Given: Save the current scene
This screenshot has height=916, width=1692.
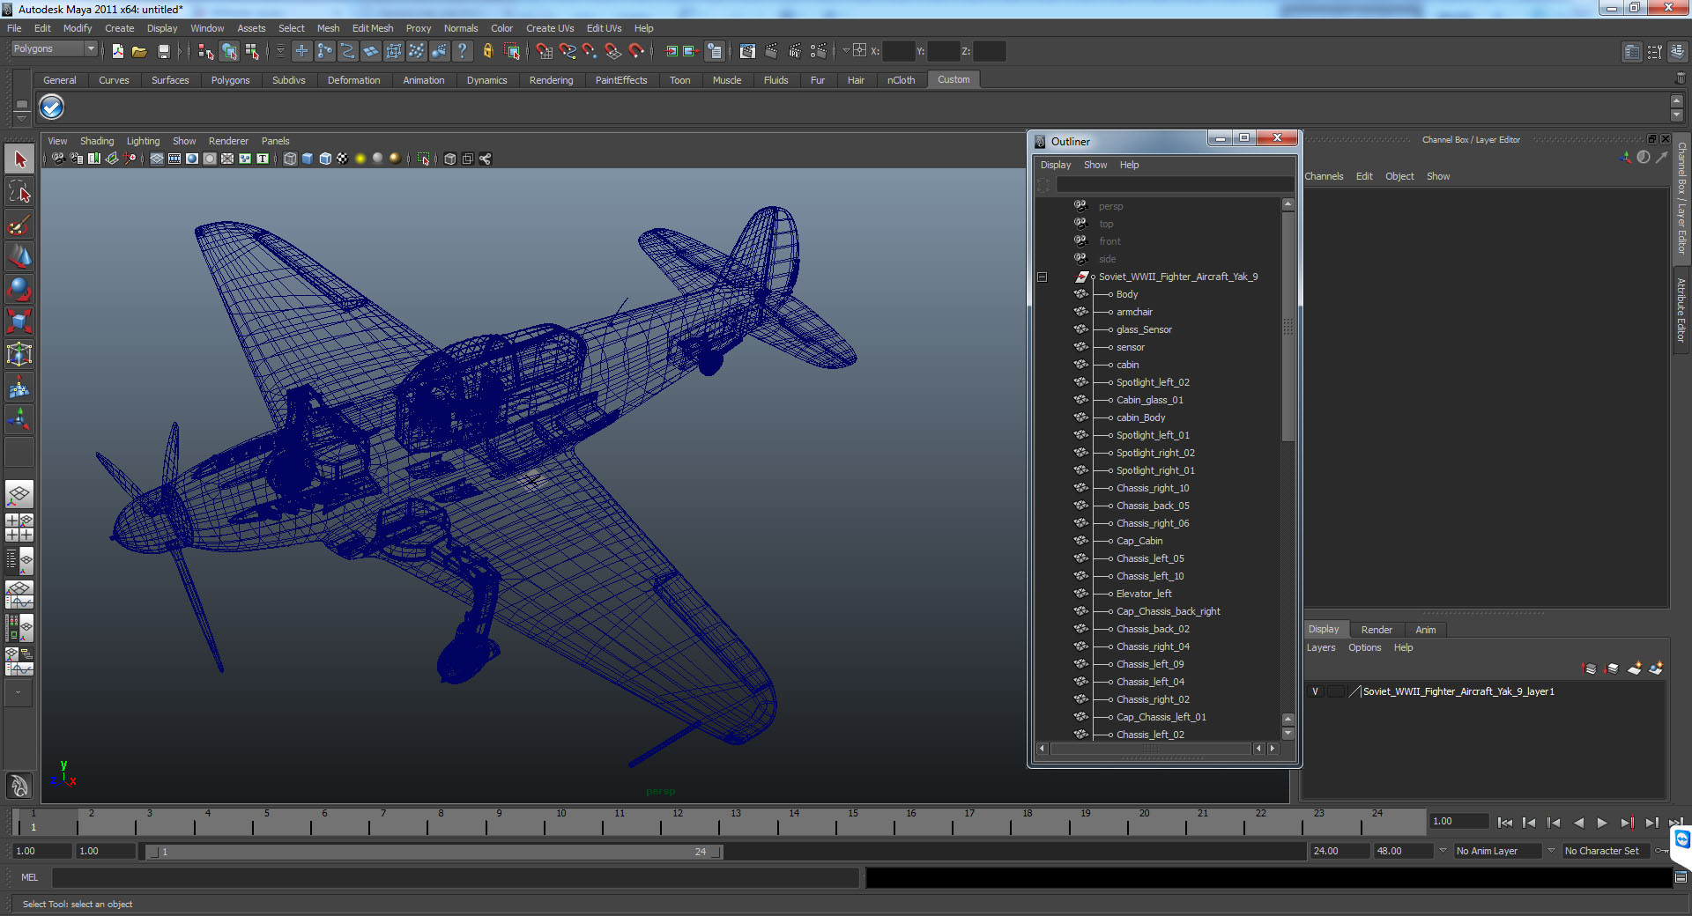Looking at the screenshot, I should [x=163, y=51].
